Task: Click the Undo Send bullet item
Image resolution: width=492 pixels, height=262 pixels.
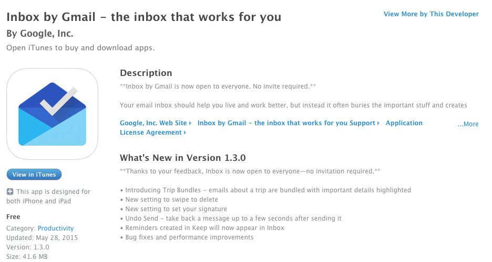Action: 231,218
